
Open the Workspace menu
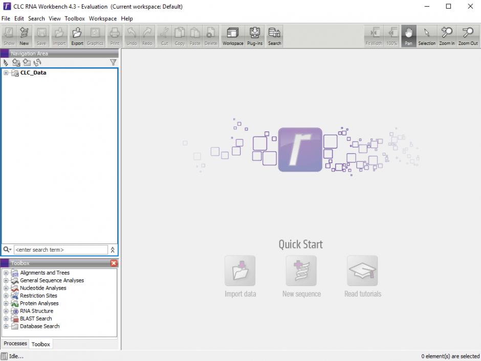pos(103,19)
